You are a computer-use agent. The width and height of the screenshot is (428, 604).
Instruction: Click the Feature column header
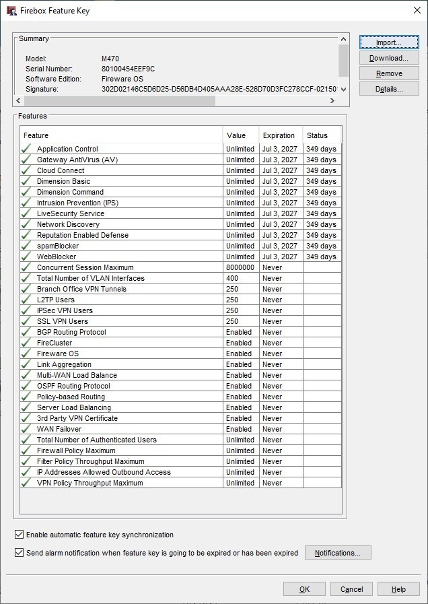click(122, 135)
